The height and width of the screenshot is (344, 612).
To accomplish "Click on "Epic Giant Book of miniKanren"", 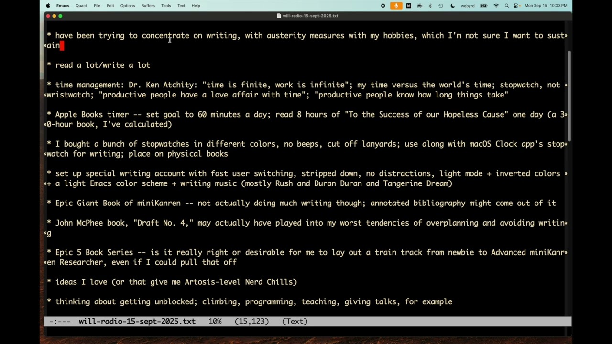I will tap(118, 204).
